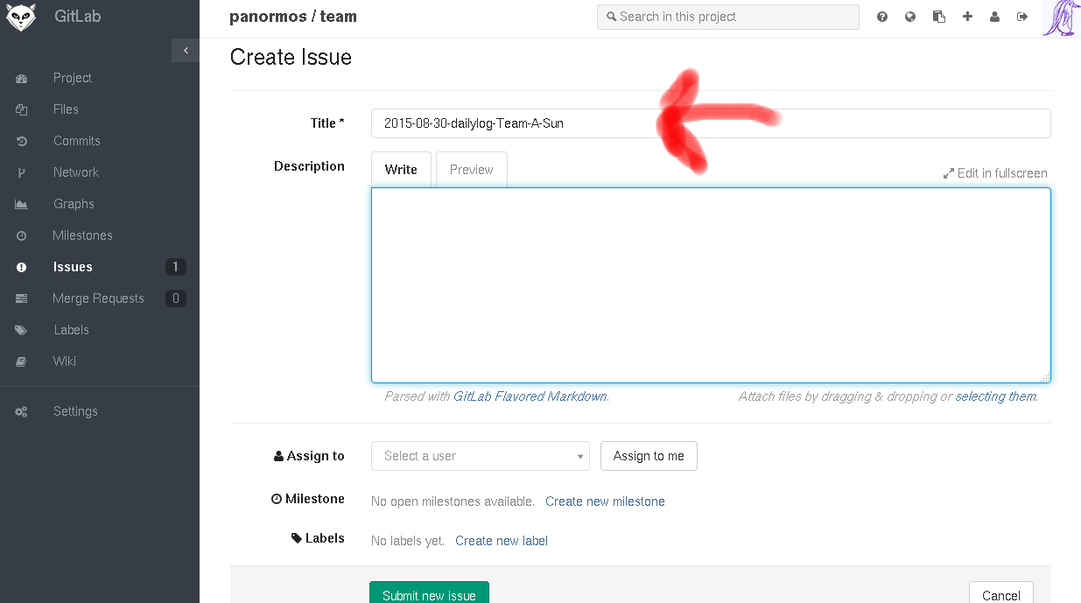The height and width of the screenshot is (603, 1081).
Task: Follow the Create new milestone link
Action: click(x=605, y=501)
